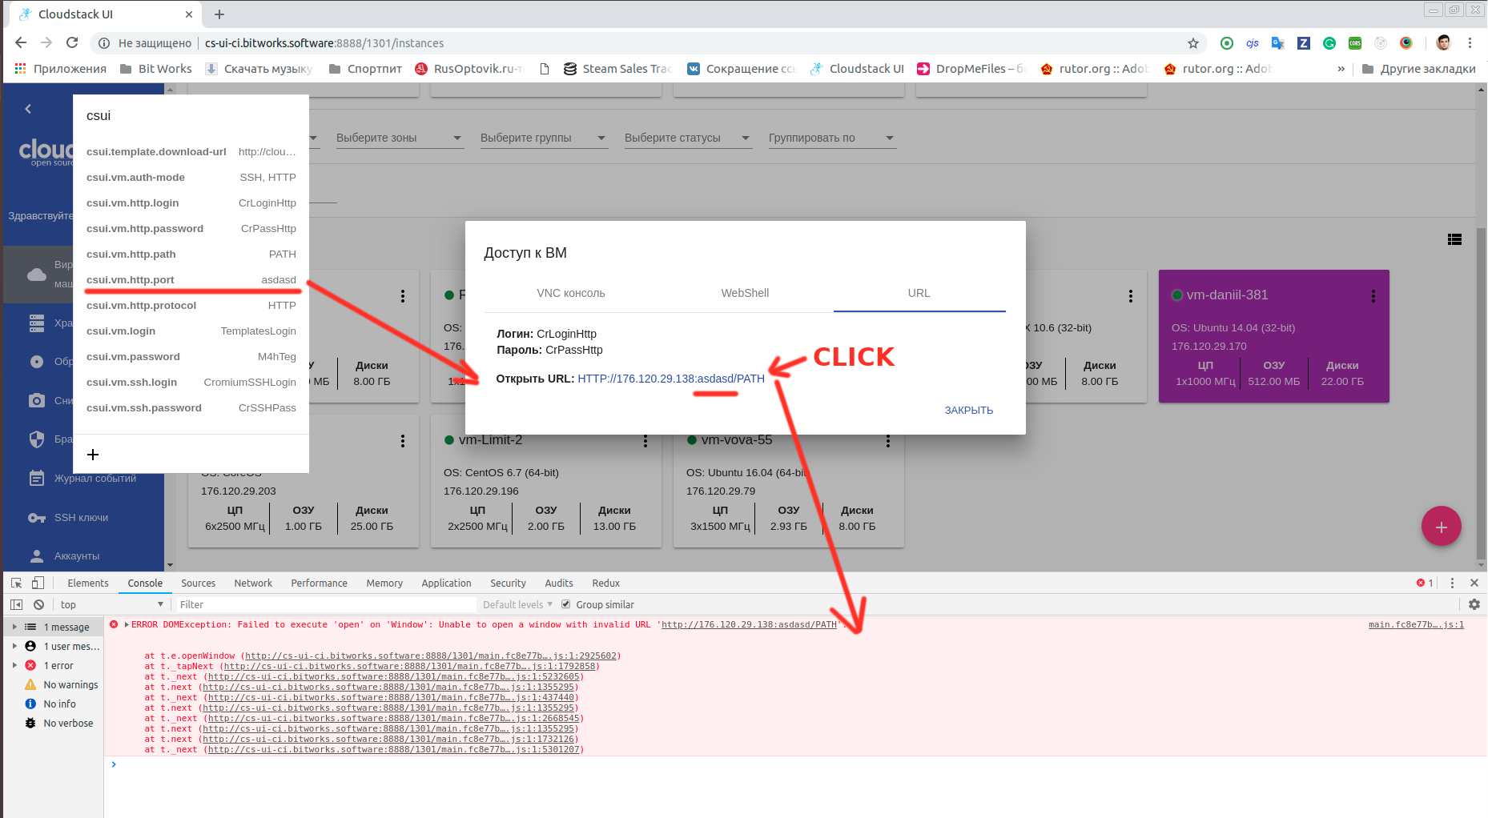Screen dimensions: 1488x818
Task: Clear the console with the clear icon
Action: point(39,603)
